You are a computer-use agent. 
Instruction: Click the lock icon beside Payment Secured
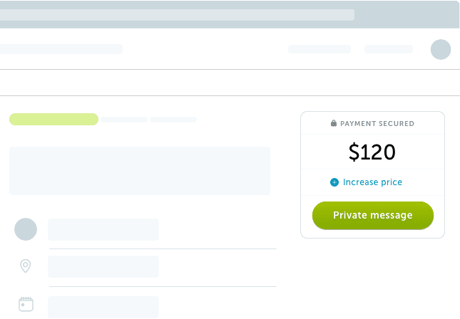[x=334, y=124]
